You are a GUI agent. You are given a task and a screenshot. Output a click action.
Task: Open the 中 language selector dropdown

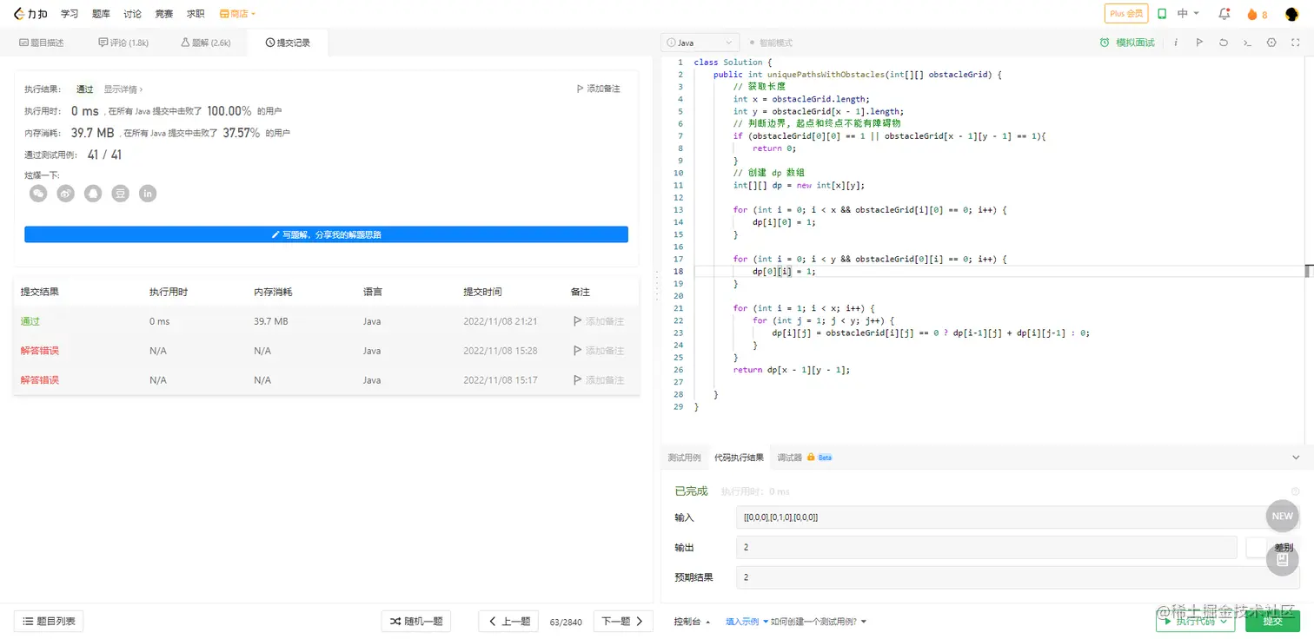[1188, 14]
